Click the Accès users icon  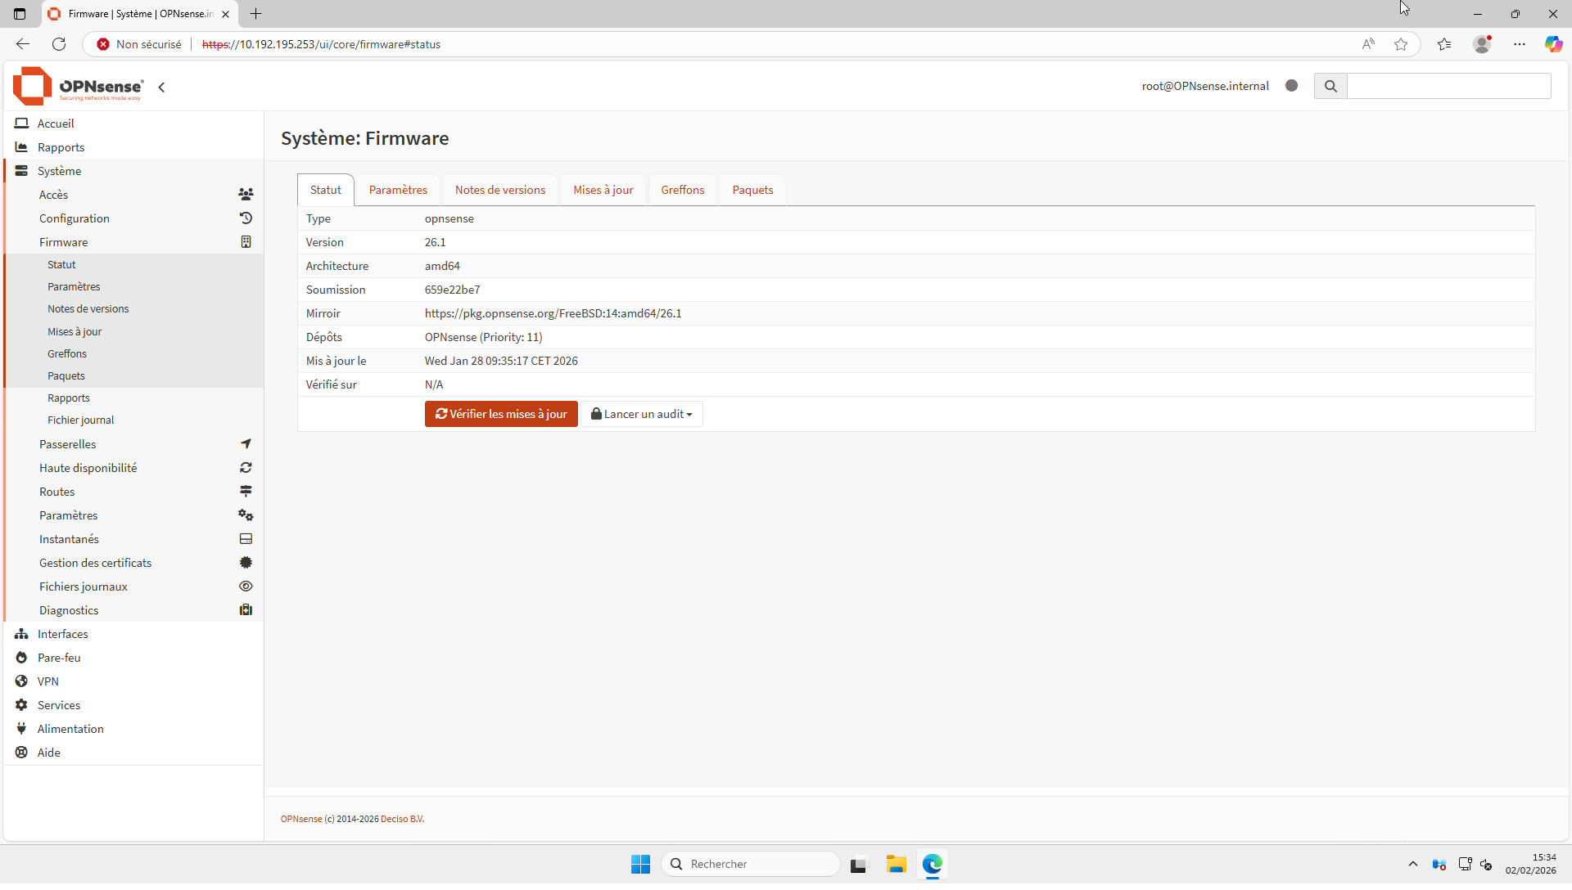point(246,195)
